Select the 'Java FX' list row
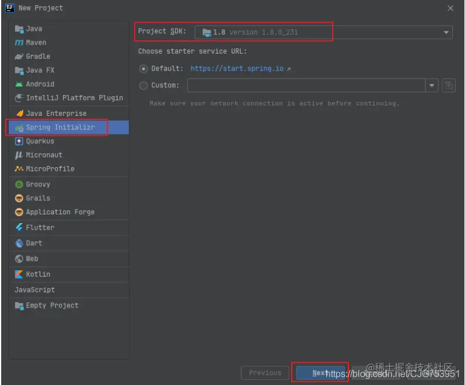The width and height of the screenshot is (465, 385). point(69,70)
